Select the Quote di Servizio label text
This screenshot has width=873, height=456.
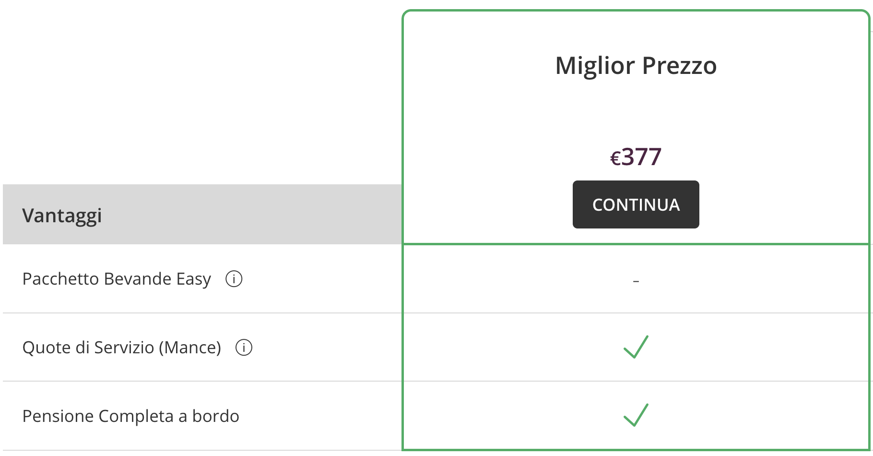(121, 348)
